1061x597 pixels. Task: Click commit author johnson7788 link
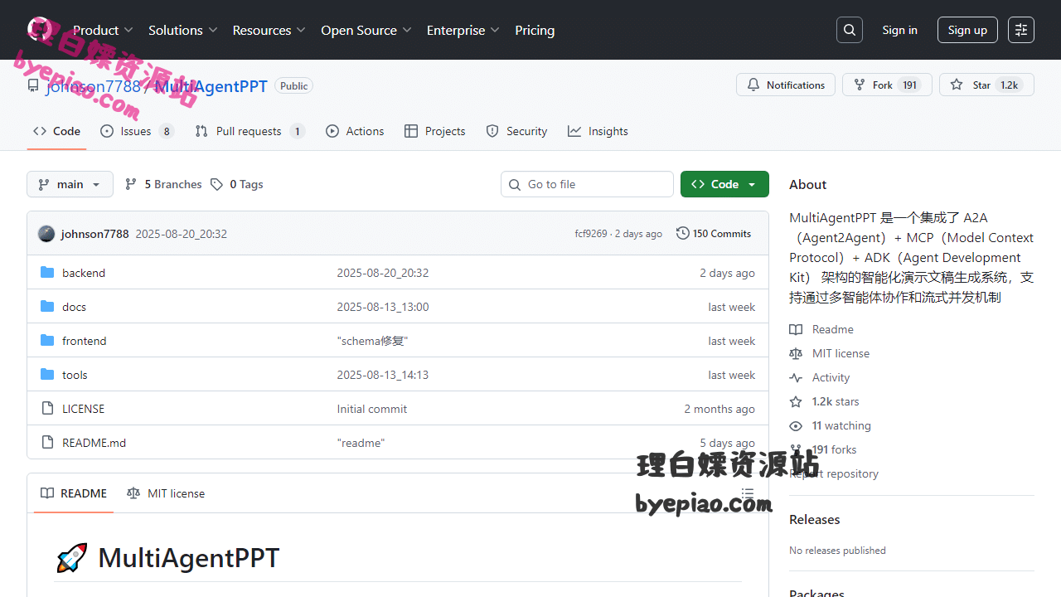95,234
